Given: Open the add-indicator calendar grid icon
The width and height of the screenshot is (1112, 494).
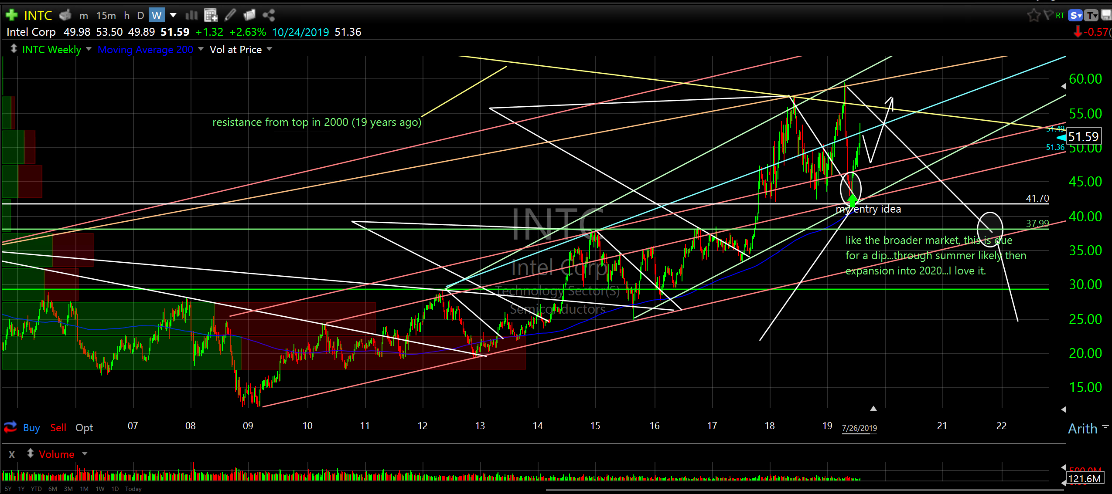Looking at the screenshot, I should 211,15.
